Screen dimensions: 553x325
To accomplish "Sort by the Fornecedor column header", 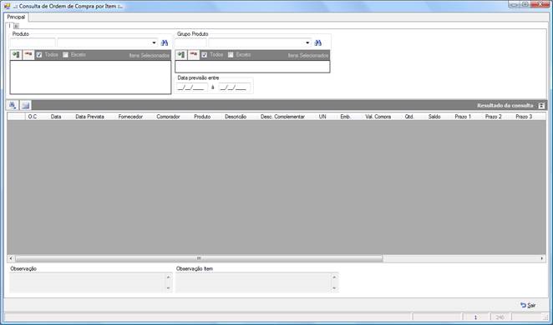I will (x=130, y=117).
